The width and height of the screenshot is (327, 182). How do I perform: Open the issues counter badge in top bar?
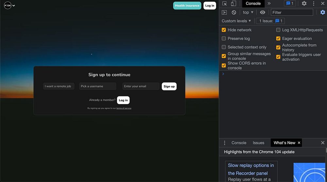(x=290, y=4)
